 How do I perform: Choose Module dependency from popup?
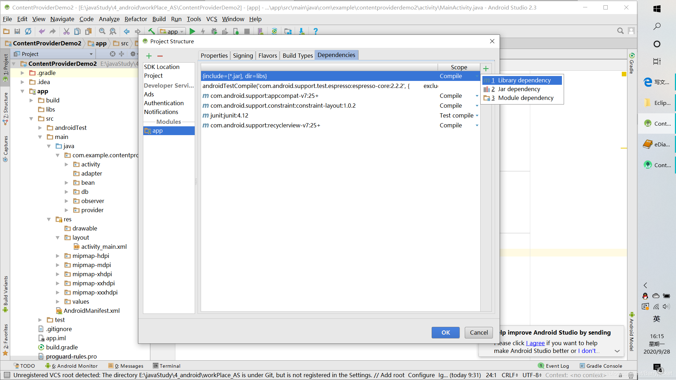pos(522,98)
